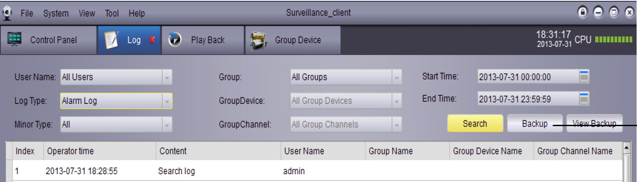Screen dimensions: 637x182
Task: Click the Group Device tab icon
Action: coord(256,40)
